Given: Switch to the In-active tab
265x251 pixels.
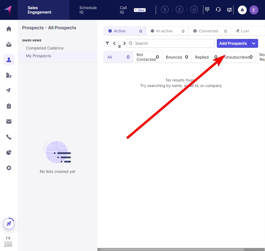Looking at the screenshot, I should [x=167, y=31].
